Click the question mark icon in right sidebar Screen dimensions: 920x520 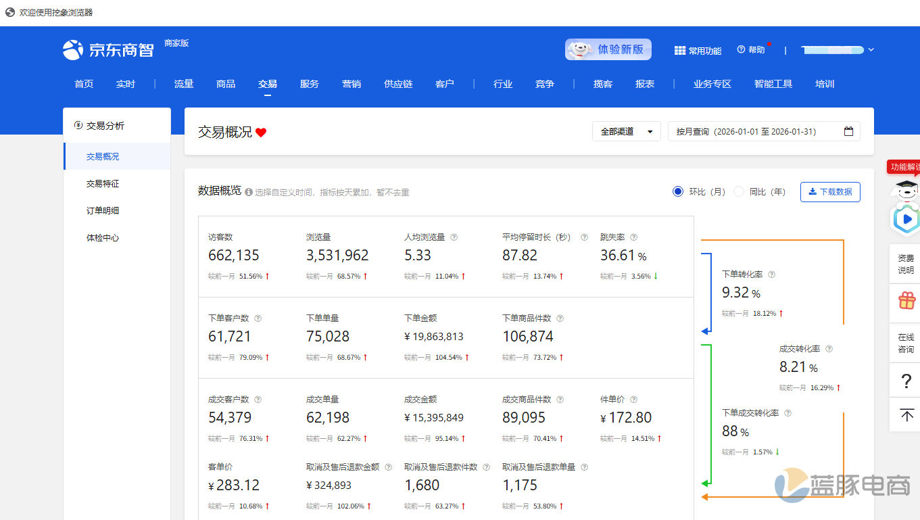pyautogui.click(x=906, y=381)
